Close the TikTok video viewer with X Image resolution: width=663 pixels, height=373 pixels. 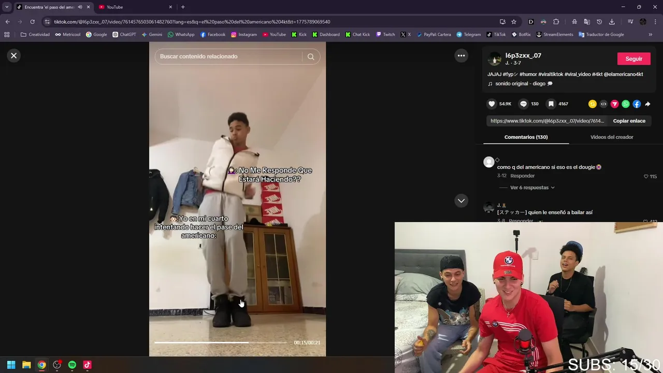coord(14,55)
